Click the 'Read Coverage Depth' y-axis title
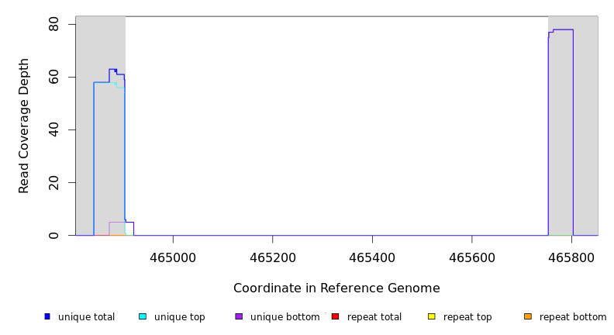Screen dimensions: 614x335 click(25, 126)
